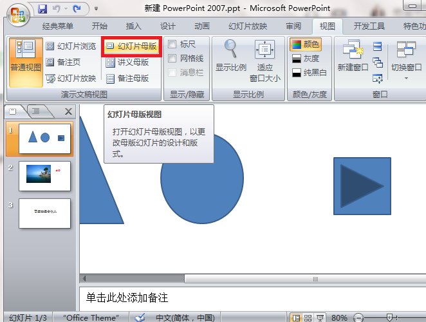The image size is (426, 322).
Task: Select slide 2 thumbnail with photo
Action: pyautogui.click(x=44, y=176)
